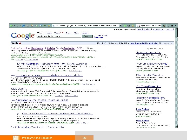The image size is (187, 140).
Task: Click the small green icon before the address bar
Action: (45, 26)
